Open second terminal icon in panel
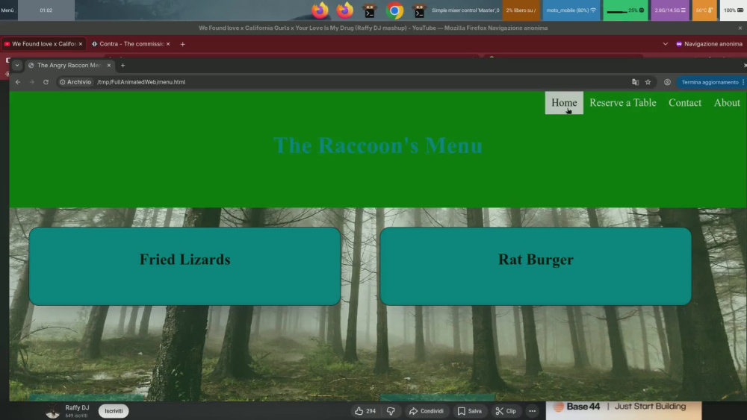 click(419, 10)
